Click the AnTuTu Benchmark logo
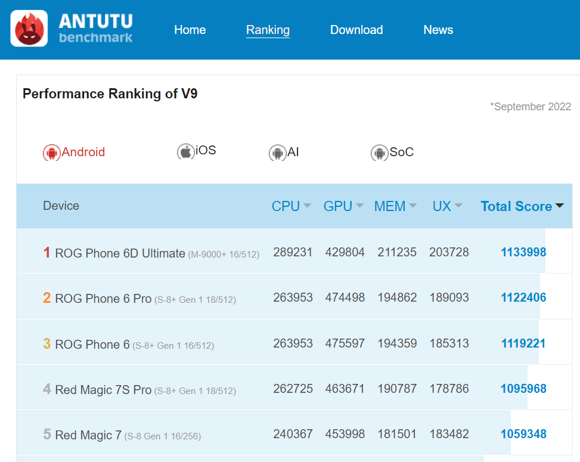This screenshot has height=462, width=580. pos(71,29)
